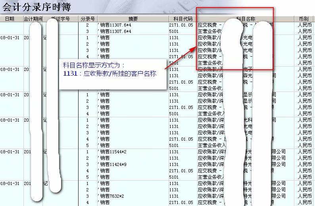The width and height of the screenshot is (315, 206).
Task: Click the 销售11424*9 summary cell
Action: coord(113,164)
